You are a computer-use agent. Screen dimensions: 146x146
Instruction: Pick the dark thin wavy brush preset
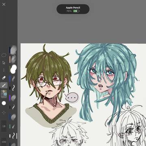pyautogui.click(x=13, y=107)
